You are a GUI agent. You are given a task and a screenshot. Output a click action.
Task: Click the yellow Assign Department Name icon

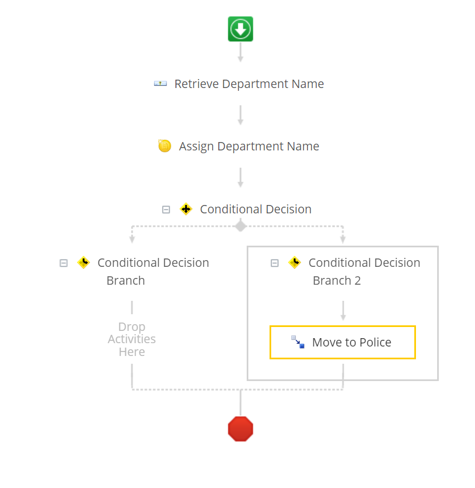coord(164,146)
